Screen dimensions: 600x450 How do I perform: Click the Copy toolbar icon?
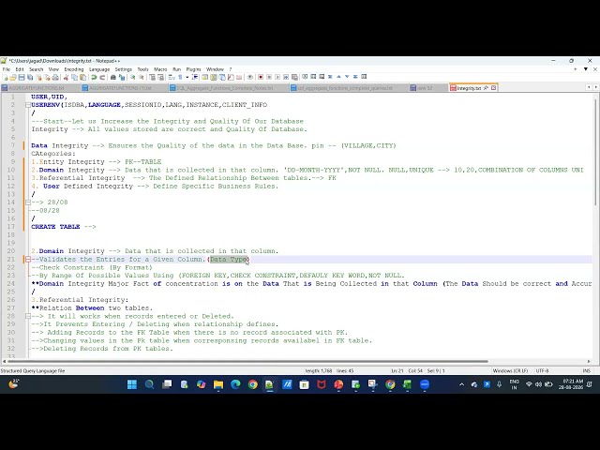75,77
